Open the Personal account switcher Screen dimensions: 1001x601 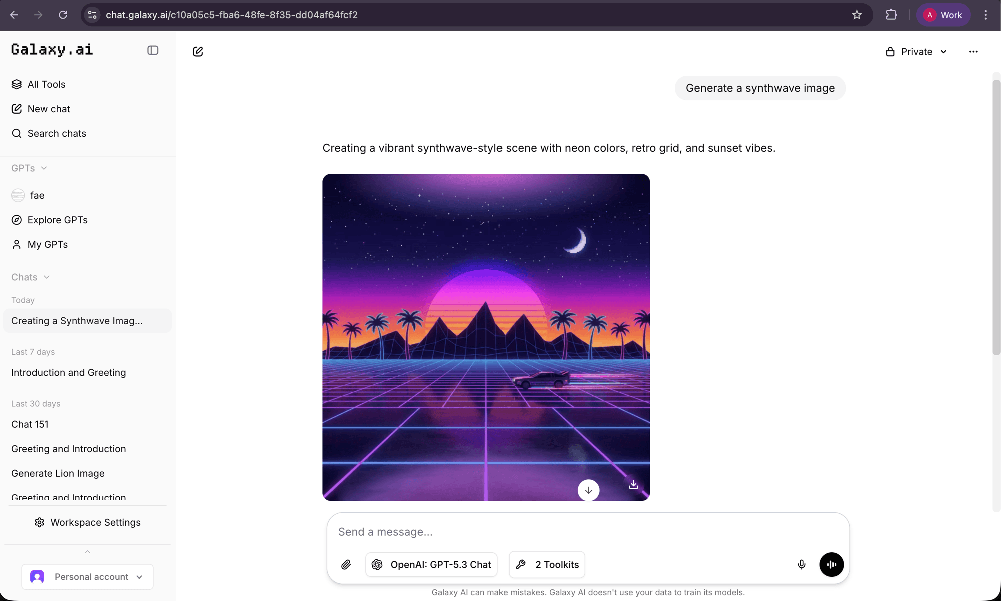click(87, 576)
